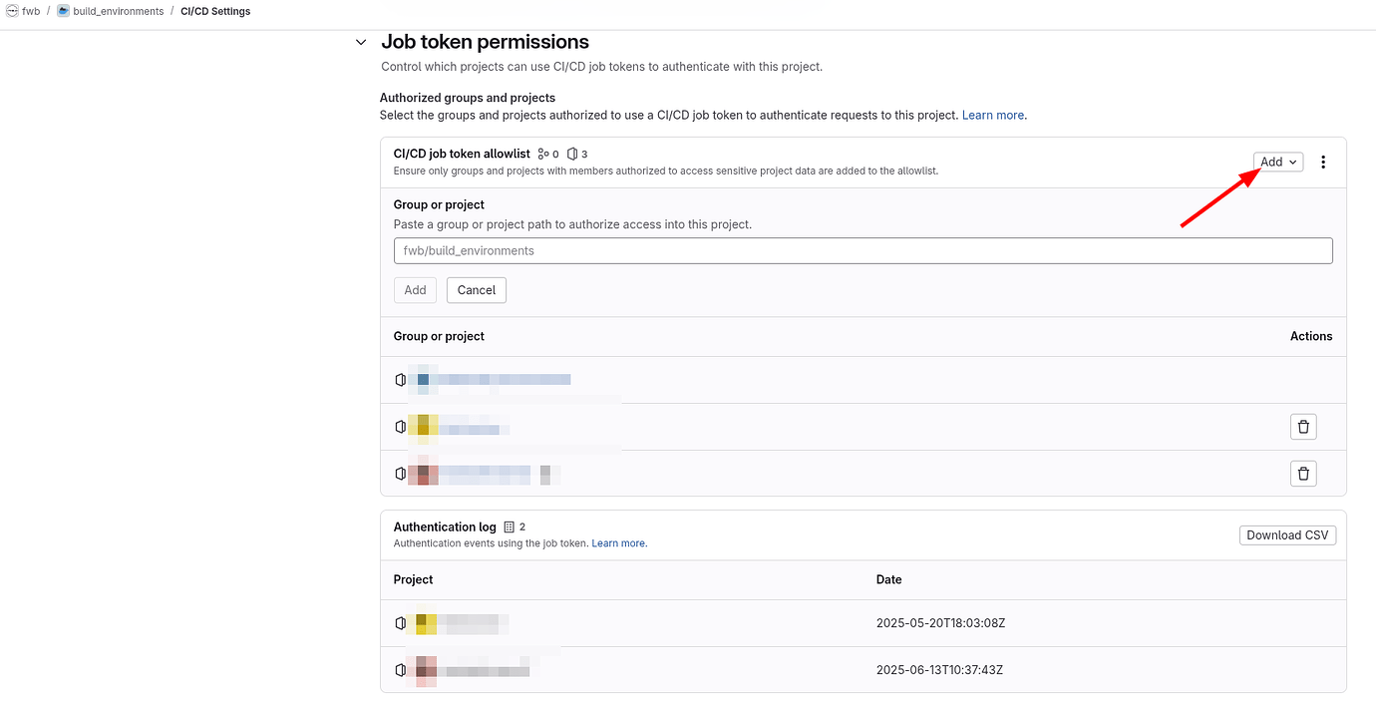Click the allowlist groups count icon
The height and width of the screenshot is (702, 1376).
(543, 154)
